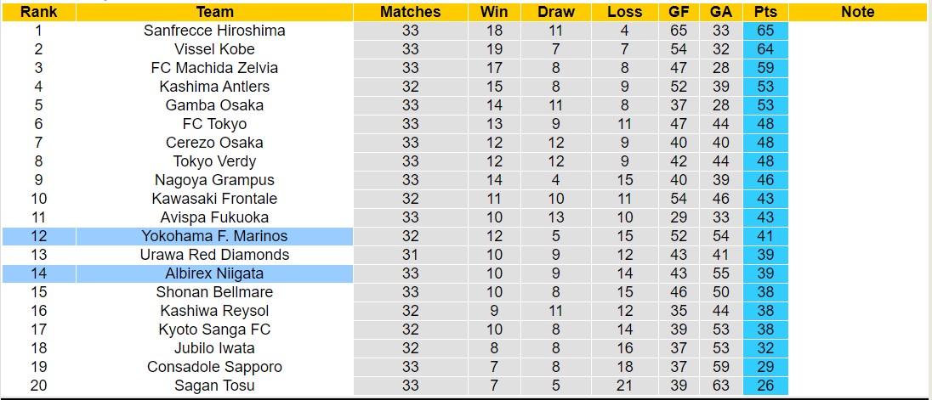The width and height of the screenshot is (932, 400).
Task: Click Urawa Red Diamonds team name
Action: tap(214, 255)
